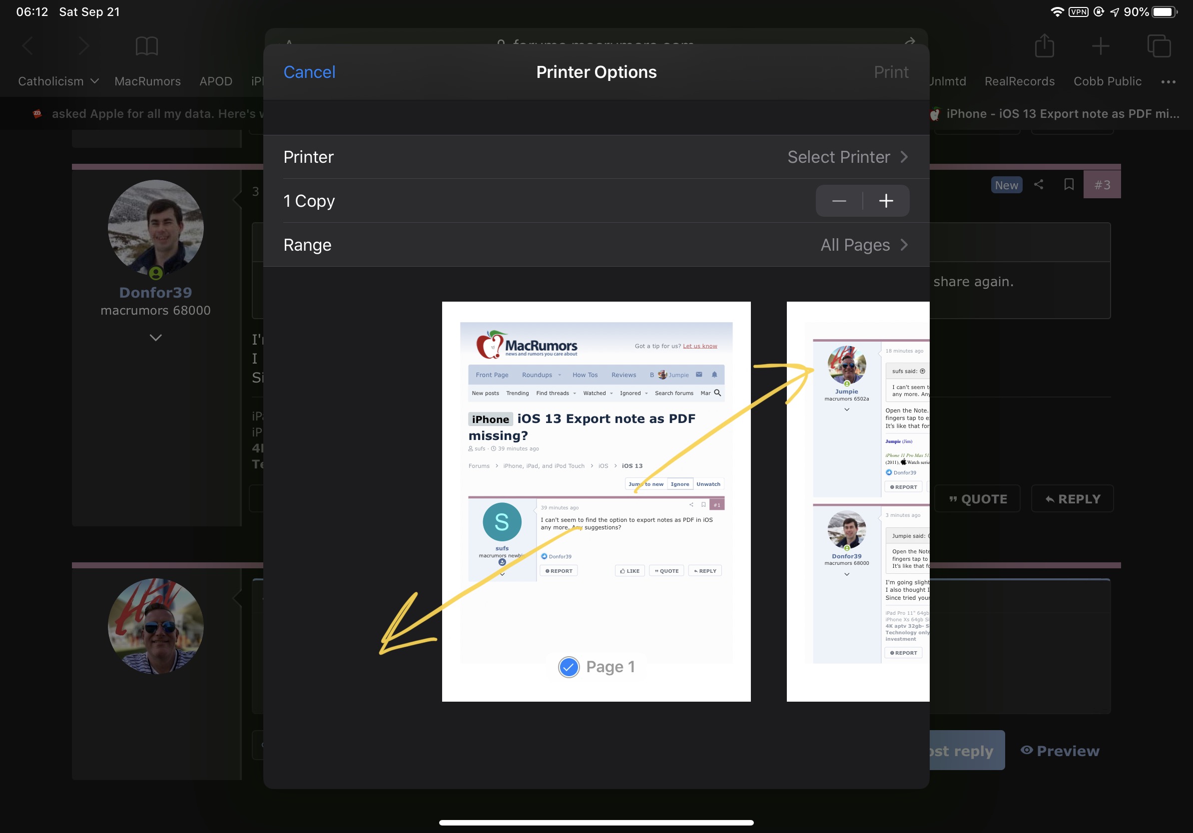Decrease copies with the minus stepper
The image size is (1193, 833).
(x=839, y=201)
